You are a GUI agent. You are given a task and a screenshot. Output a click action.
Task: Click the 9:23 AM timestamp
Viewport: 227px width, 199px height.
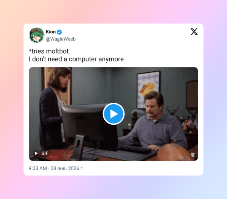click(x=38, y=168)
